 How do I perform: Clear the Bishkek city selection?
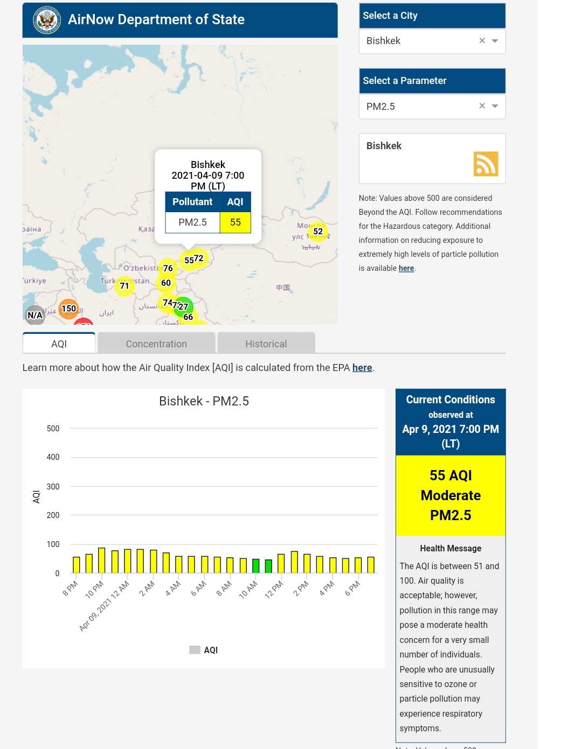click(482, 41)
